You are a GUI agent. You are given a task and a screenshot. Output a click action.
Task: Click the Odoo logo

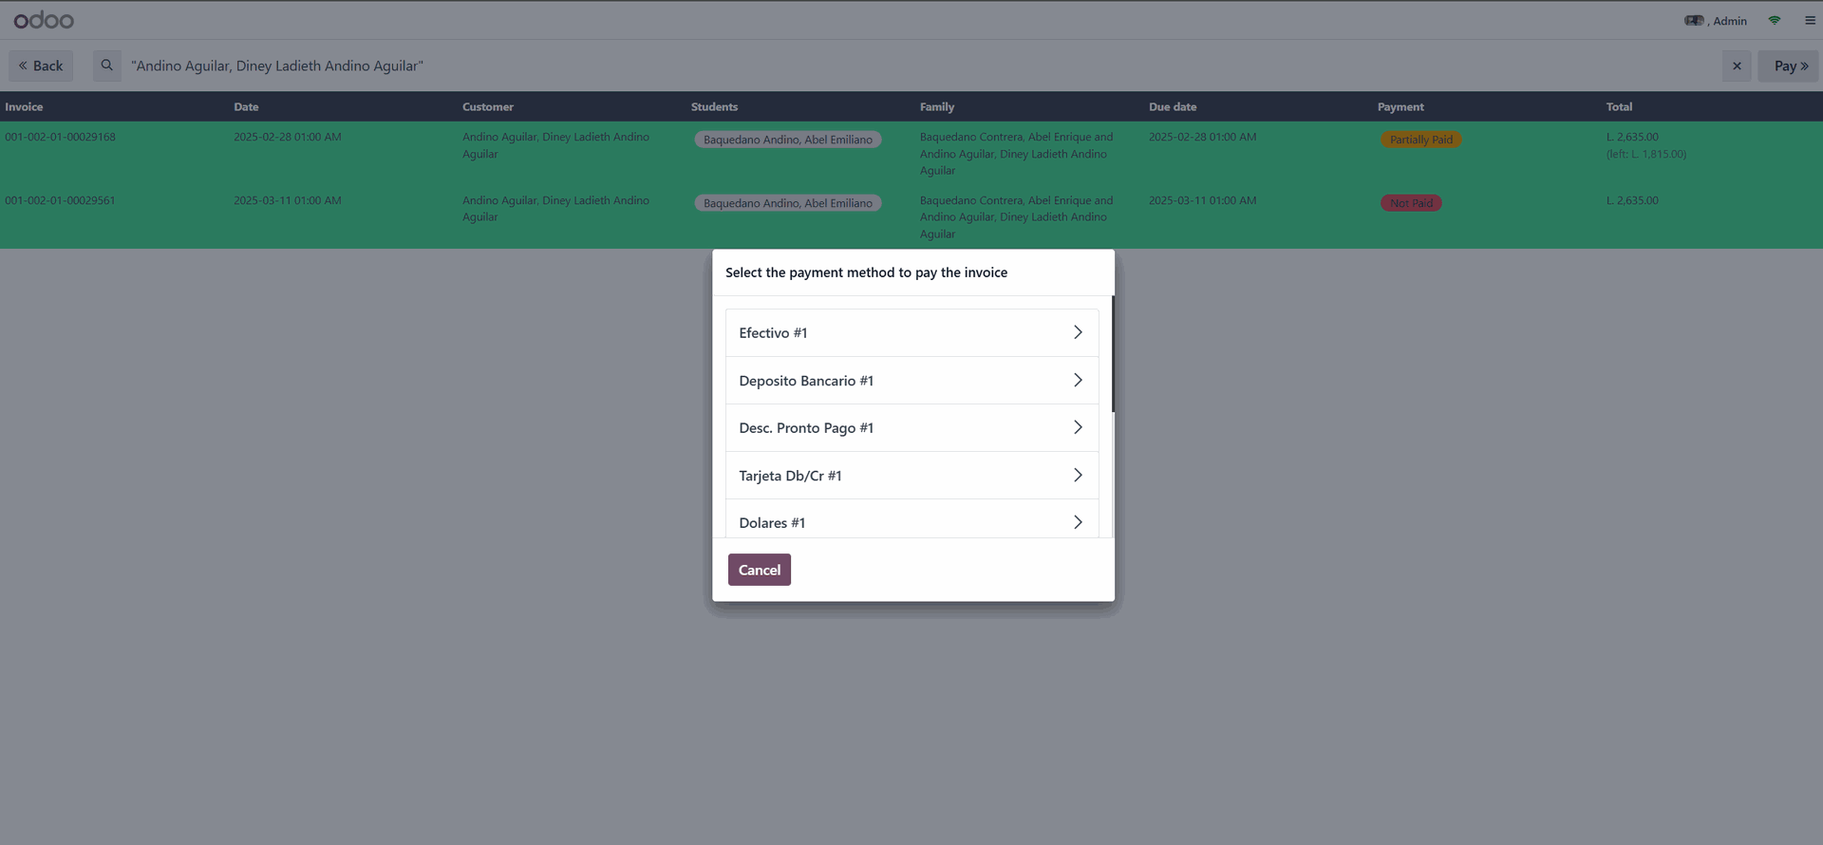[x=44, y=20]
